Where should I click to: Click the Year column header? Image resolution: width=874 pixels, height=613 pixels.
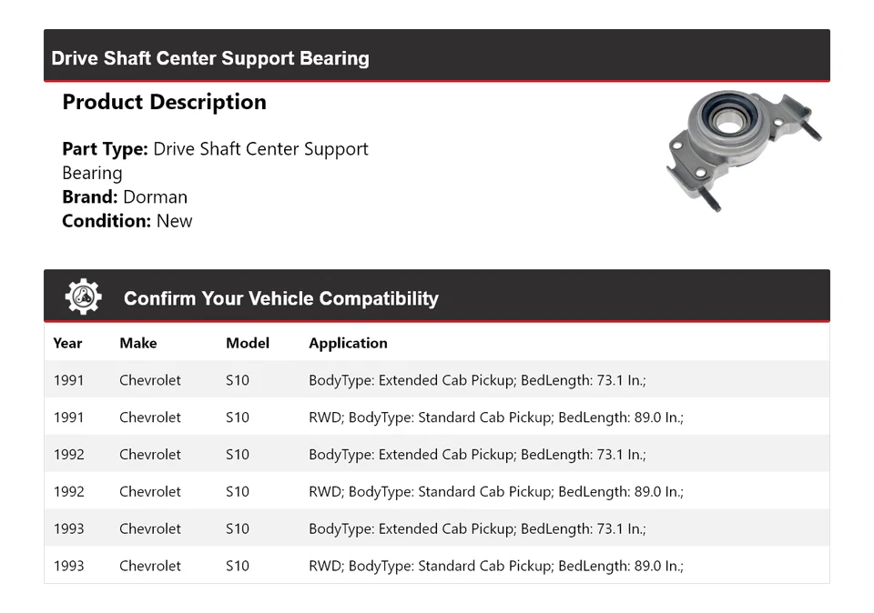(x=67, y=343)
